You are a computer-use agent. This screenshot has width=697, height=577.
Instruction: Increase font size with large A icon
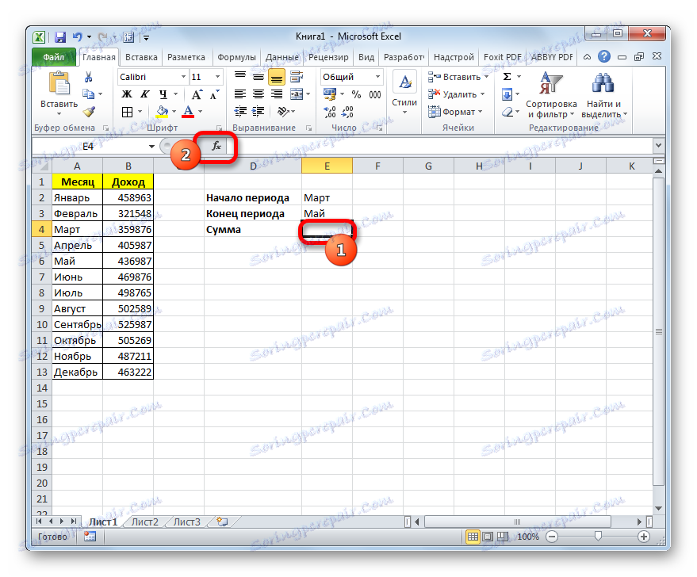click(196, 94)
